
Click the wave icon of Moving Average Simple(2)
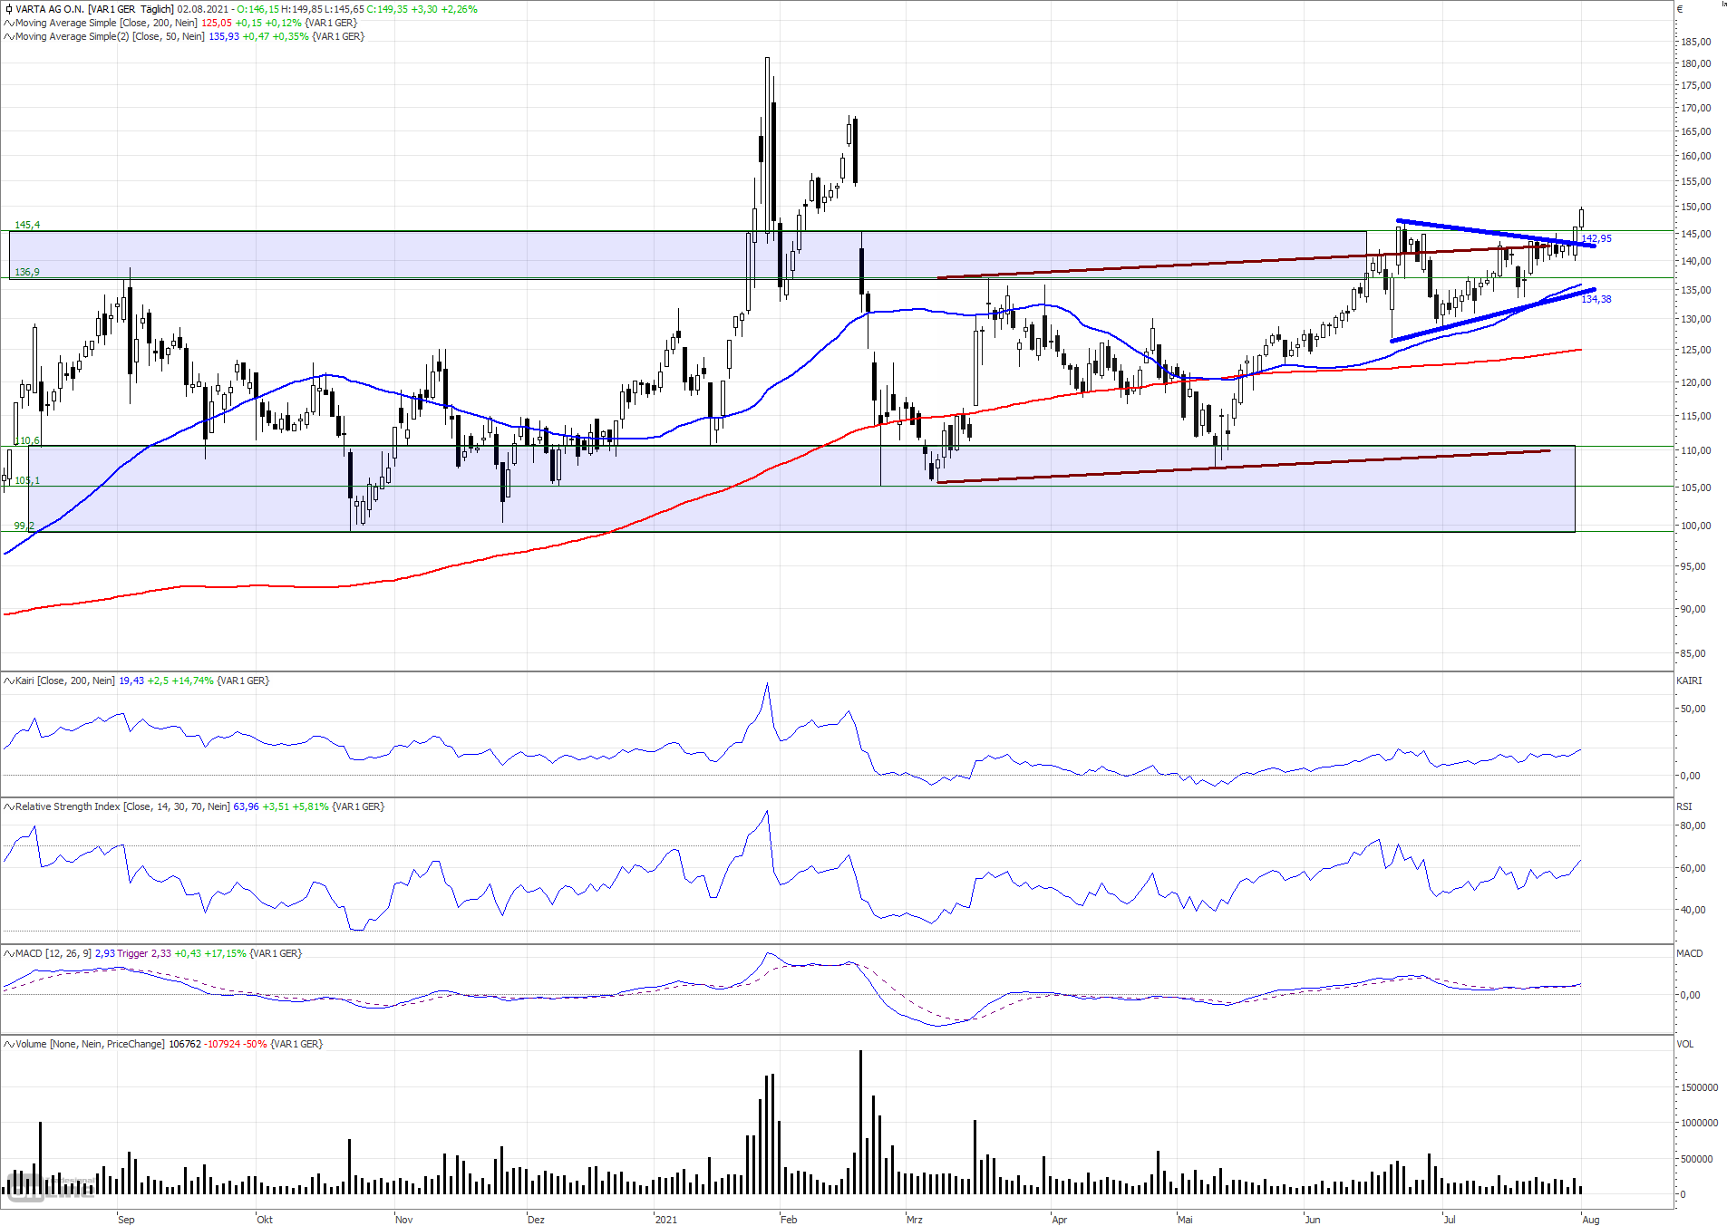(x=8, y=36)
